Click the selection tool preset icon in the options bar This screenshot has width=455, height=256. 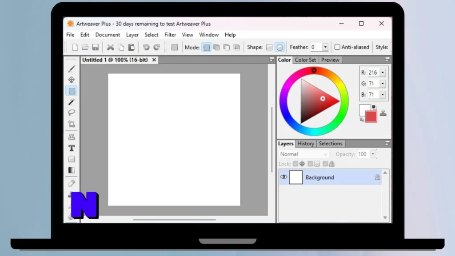coord(174,47)
